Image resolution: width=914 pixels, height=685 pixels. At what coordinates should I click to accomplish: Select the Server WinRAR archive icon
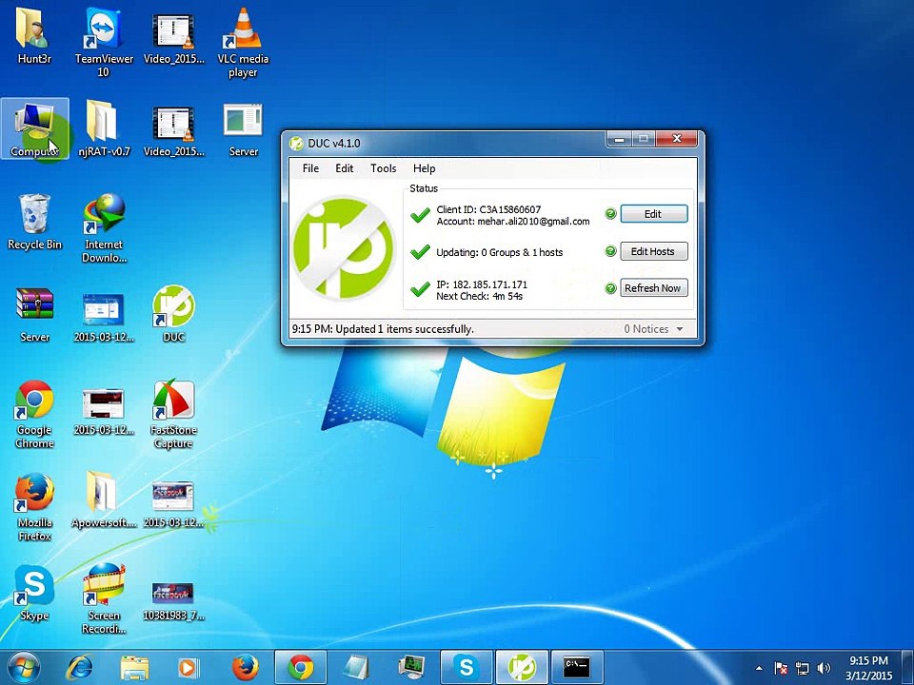coord(34,315)
